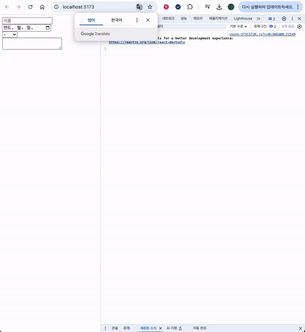Click the date input field
305x332 pixels.
[x=27, y=28]
